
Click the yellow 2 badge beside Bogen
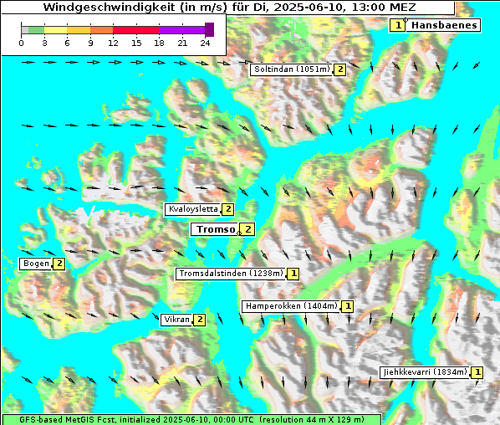[59, 264]
